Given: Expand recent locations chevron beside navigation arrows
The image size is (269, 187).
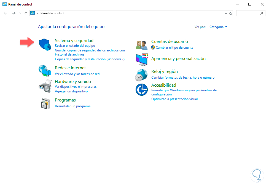Looking at the screenshot, I should [x=20, y=13].
